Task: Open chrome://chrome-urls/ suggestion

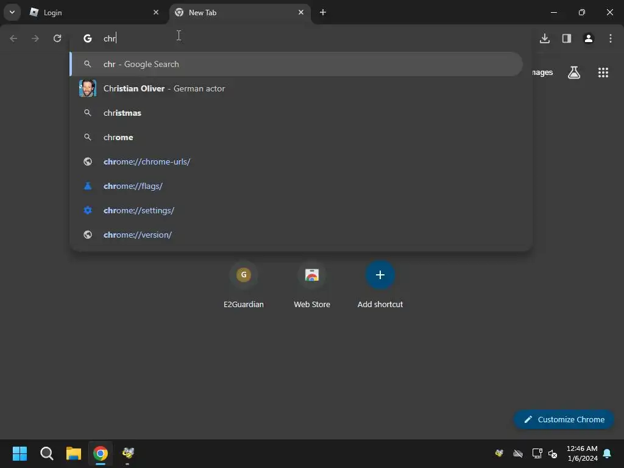Action: pyautogui.click(x=296, y=161)
